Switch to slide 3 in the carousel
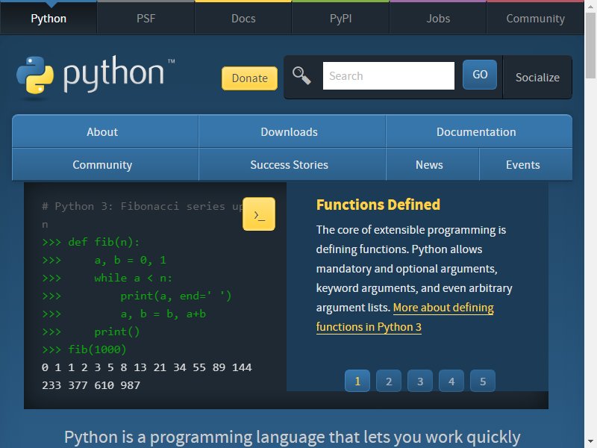The image size is (597, 448). click(420, 381)
